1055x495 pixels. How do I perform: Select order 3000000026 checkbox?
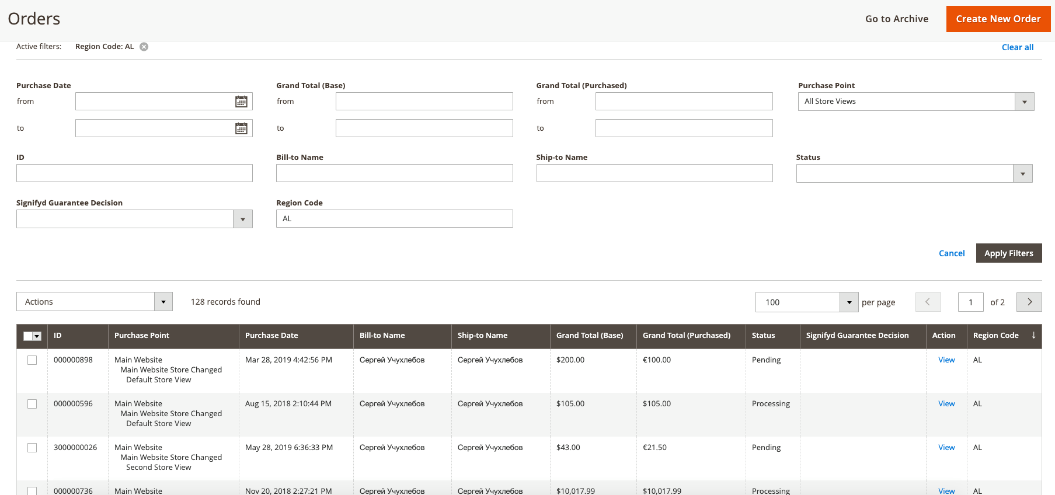(32, 448)
